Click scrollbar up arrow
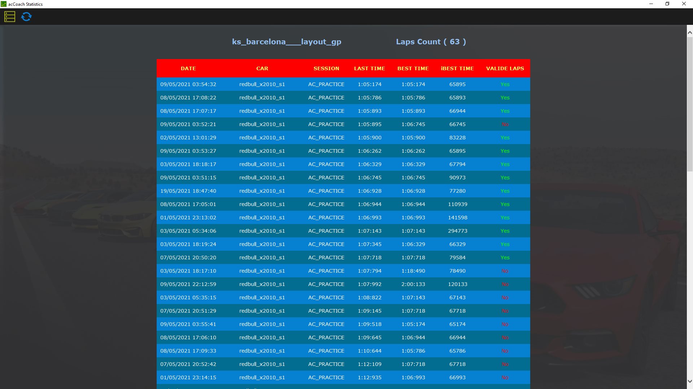Viewport: 693px width, 389px height. click(690, 32)
